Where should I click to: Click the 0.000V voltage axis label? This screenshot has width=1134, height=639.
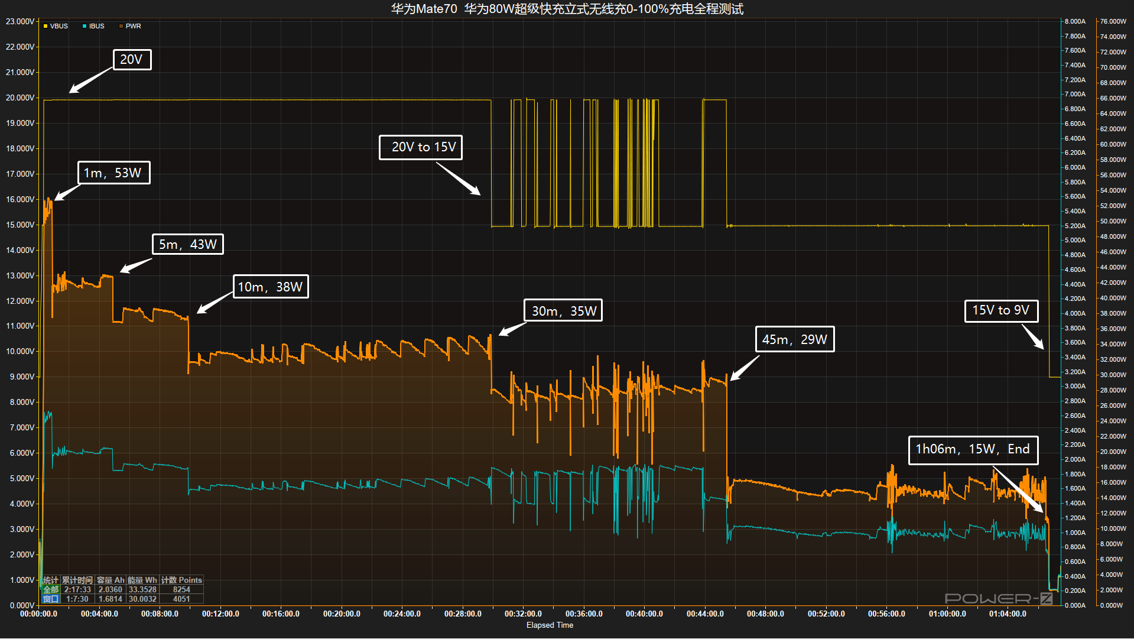pyautogui.click(x=22, y=605)
